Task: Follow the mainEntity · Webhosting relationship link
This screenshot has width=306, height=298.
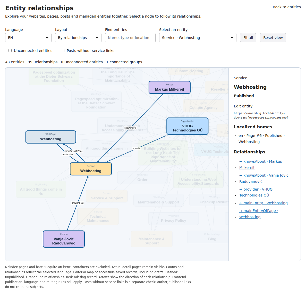Action: (x=263, y=203)
